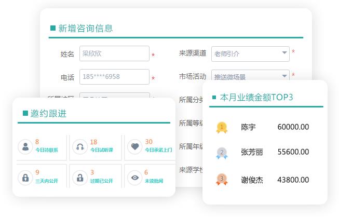Click the 今日承诺上门 heart icon
The height and width of the screenshot is (217, 339).
134,146
